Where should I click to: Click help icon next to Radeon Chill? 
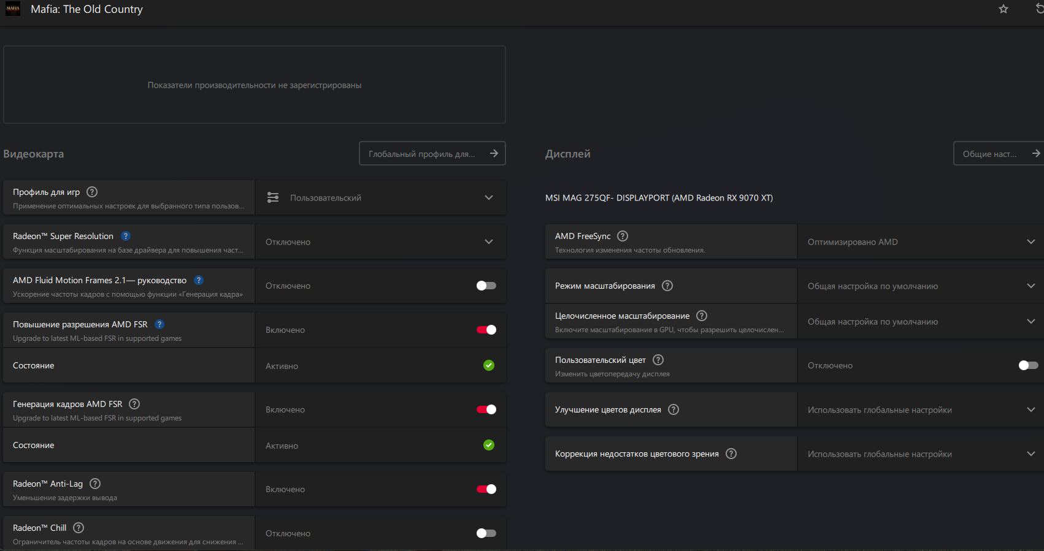(79, 528)
